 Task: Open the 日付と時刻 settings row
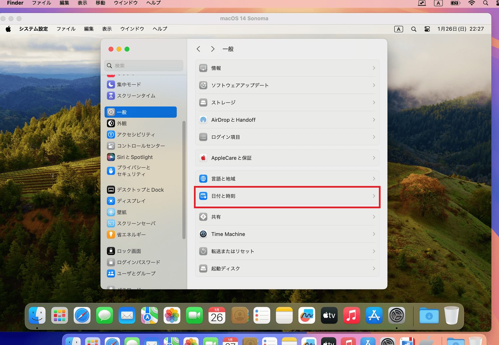[x=287, y=196]
